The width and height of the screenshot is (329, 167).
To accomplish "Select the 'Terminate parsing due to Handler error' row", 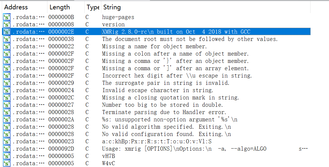I will [156, 112].
